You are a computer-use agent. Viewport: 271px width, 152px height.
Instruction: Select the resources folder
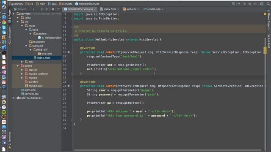tap(37, 42)
